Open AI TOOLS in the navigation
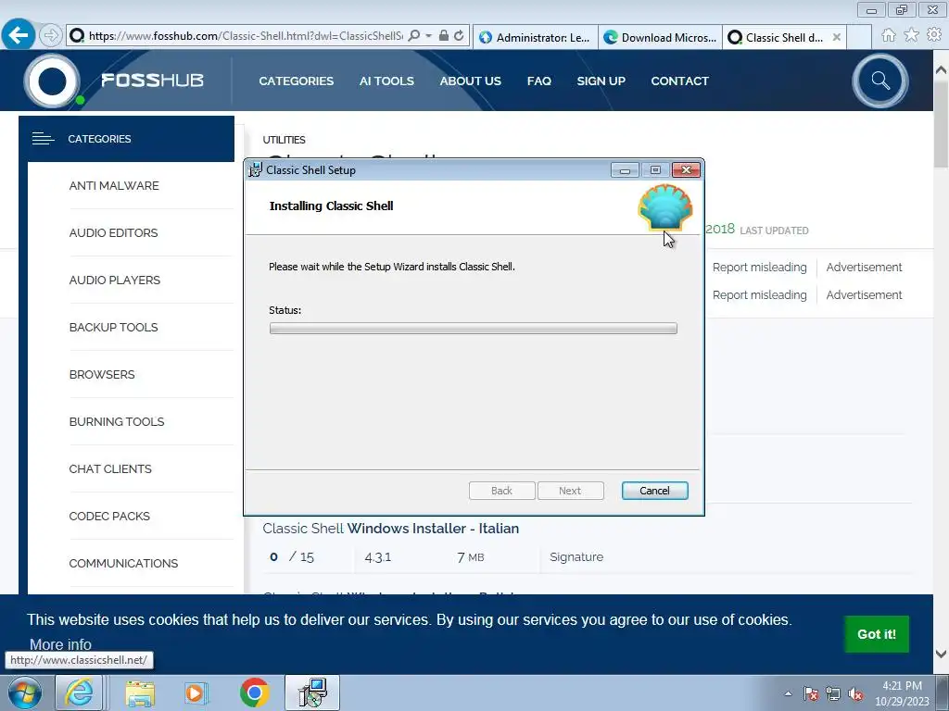 [x=386, y=81]
